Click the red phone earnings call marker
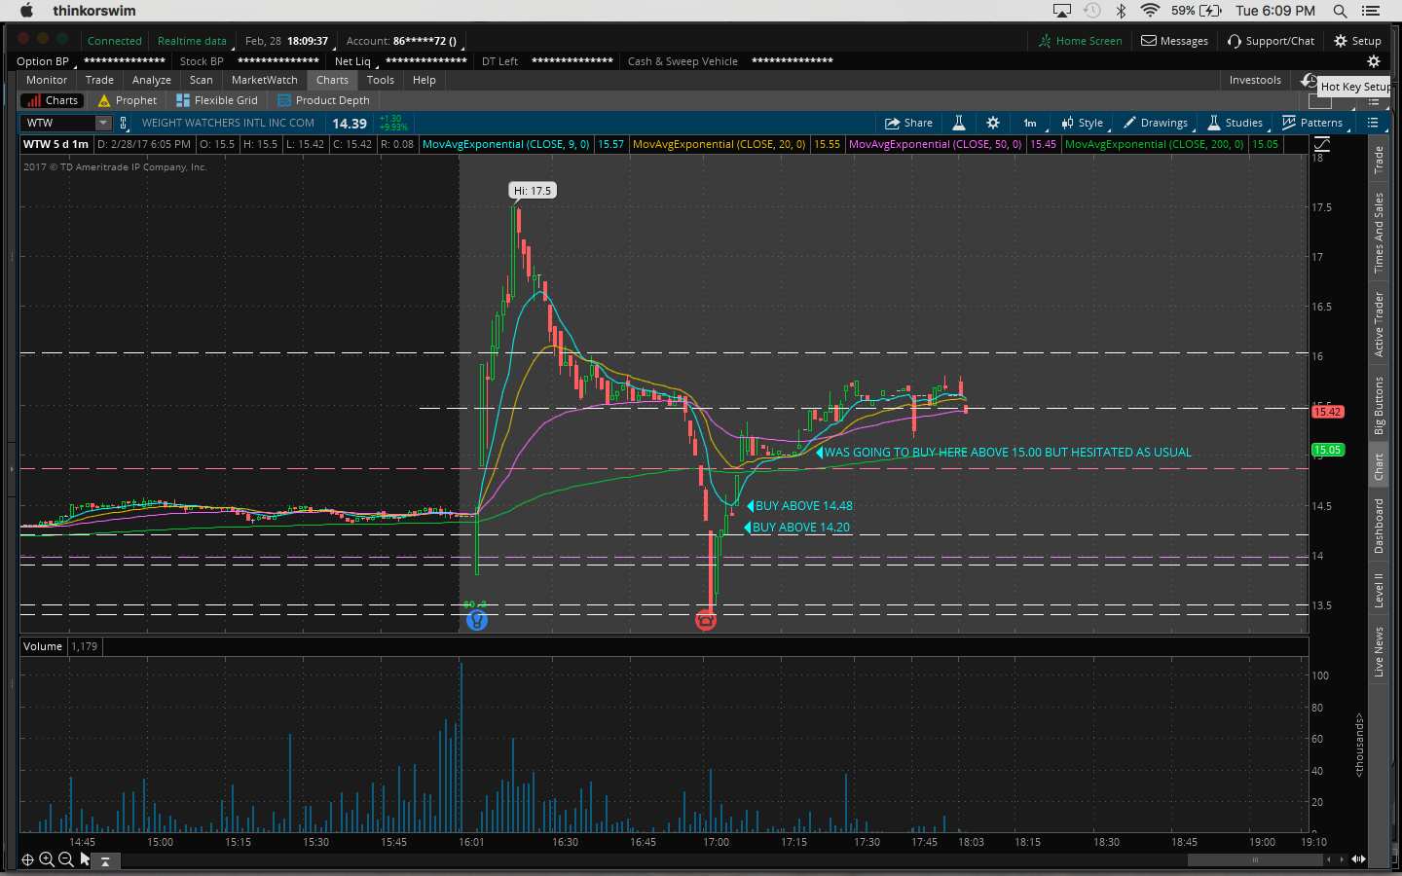The height and width of the screenshot is (876, 1402). pyautogui.click(x=706, y=619)
